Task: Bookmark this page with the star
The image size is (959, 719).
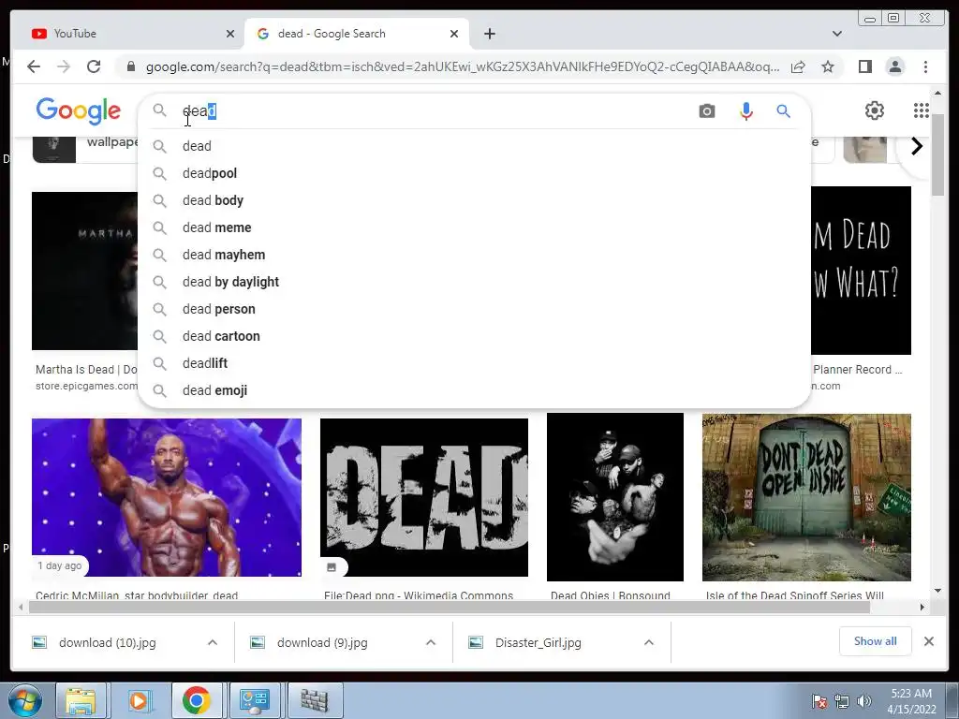Action: 828,66
